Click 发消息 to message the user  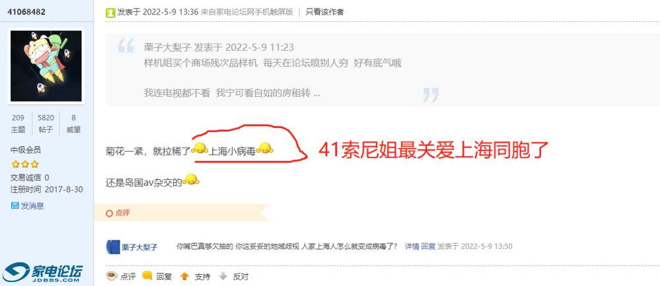coord(33,206)
